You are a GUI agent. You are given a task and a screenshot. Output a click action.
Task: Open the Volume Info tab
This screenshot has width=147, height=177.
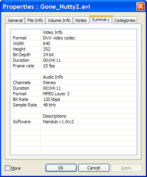click(59, 20)
